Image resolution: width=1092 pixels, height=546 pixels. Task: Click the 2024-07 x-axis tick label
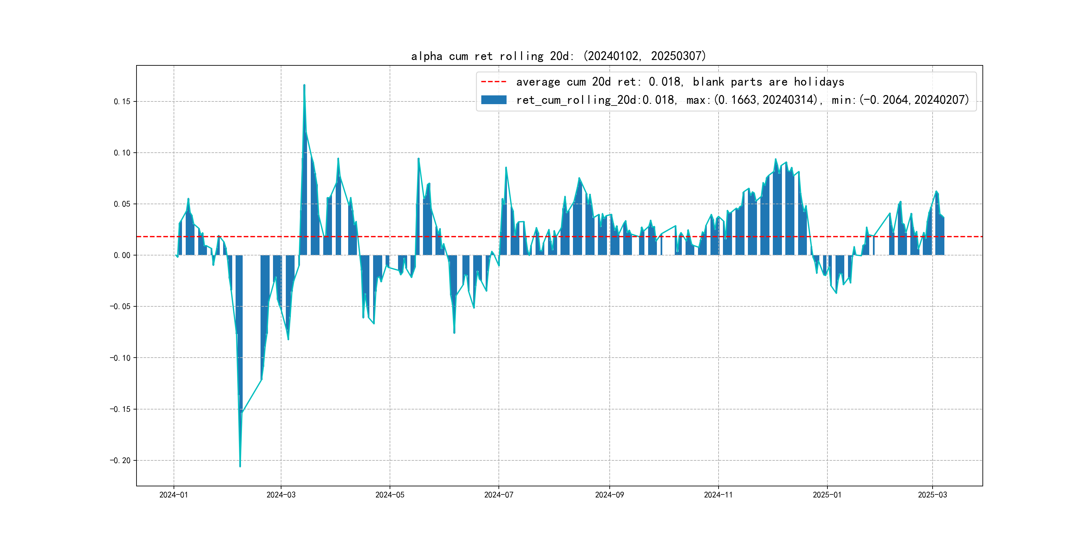(x=498, y=495)
